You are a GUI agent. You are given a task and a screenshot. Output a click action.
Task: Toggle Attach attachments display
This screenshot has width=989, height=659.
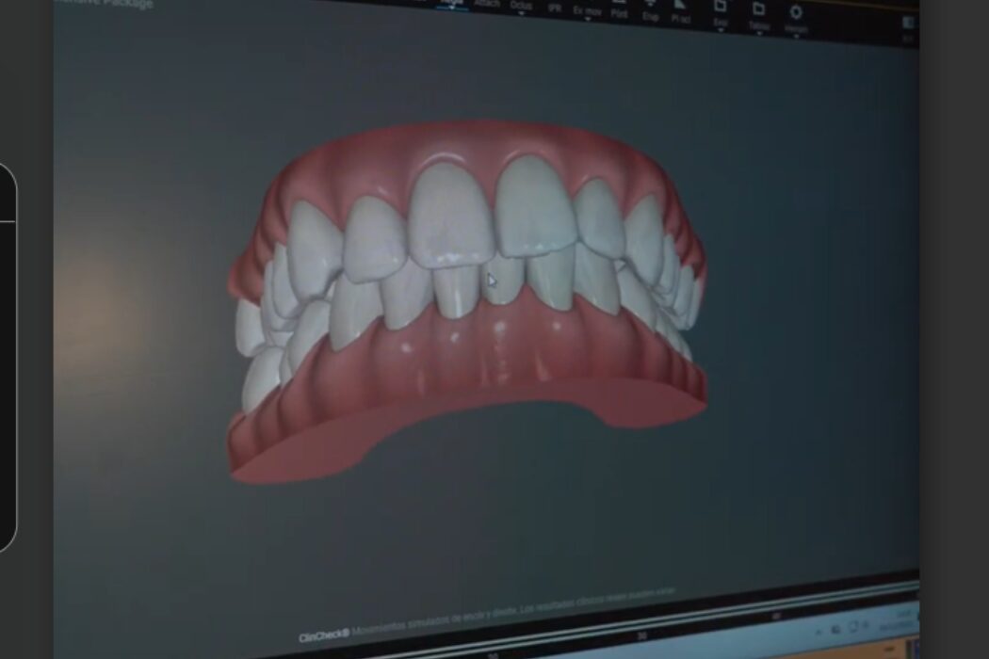[x=487, y=4]
